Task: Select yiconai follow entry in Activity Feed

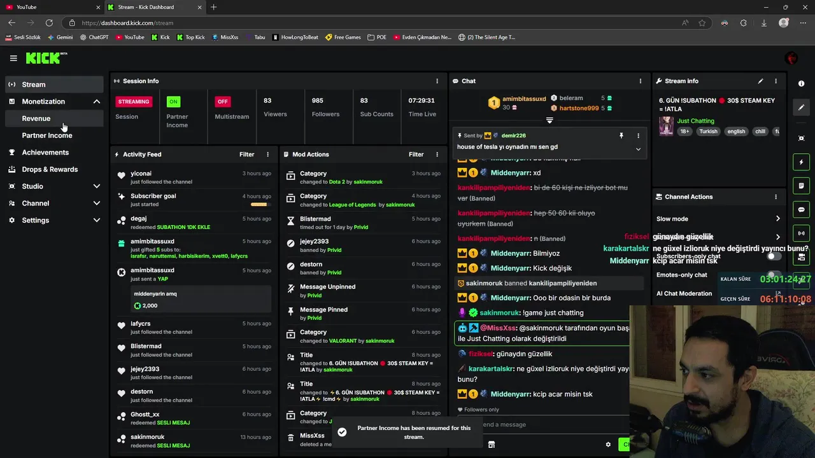Action: [x=195, y=177]
